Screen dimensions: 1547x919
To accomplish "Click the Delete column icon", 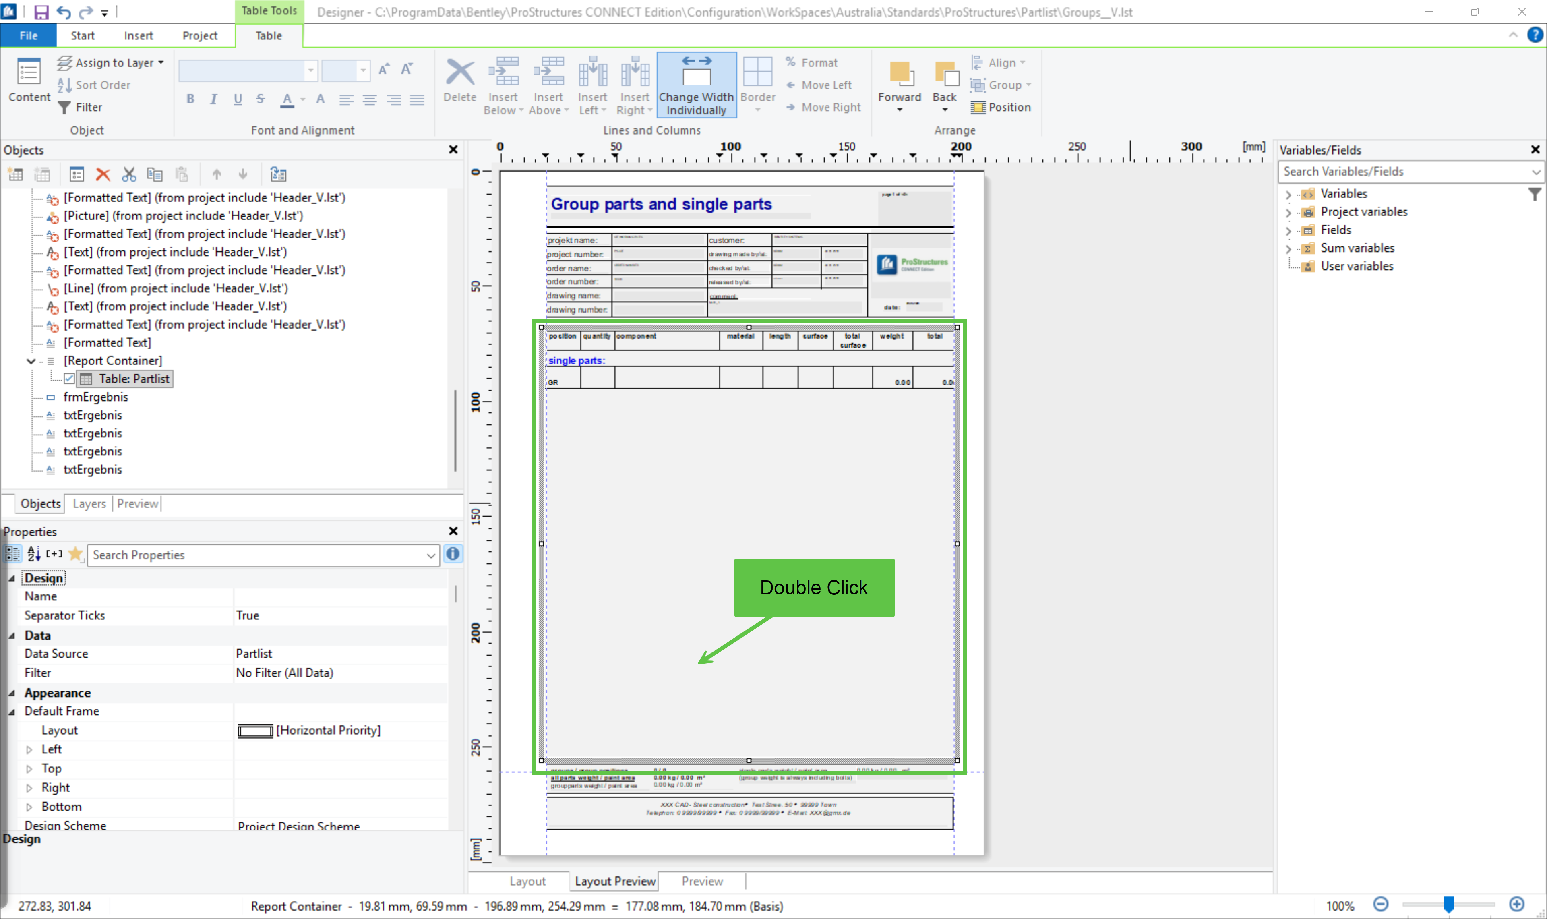I will [x=460, y=72].
